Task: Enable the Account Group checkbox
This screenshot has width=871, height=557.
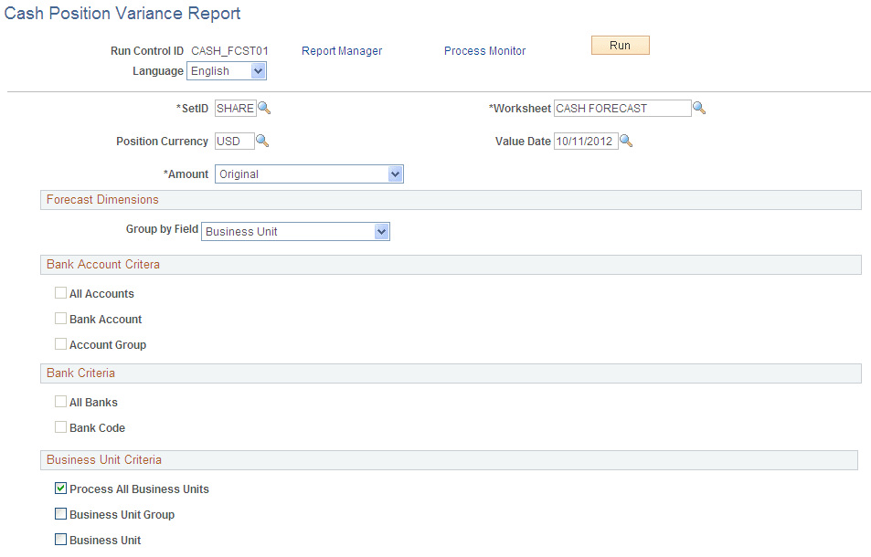Action: click(x=60, y=344)
